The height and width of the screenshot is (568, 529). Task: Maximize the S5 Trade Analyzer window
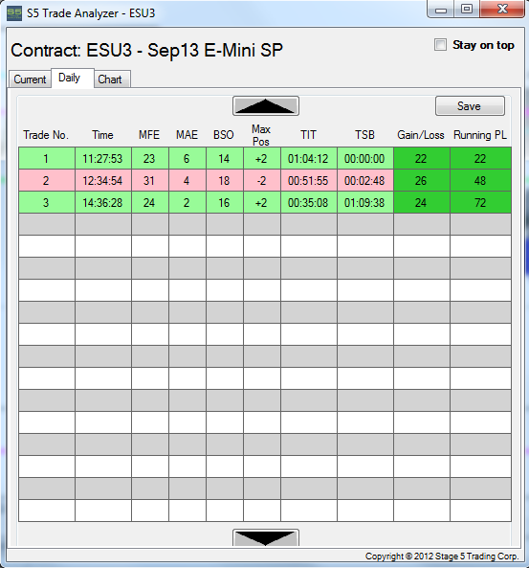pos(467,9)
